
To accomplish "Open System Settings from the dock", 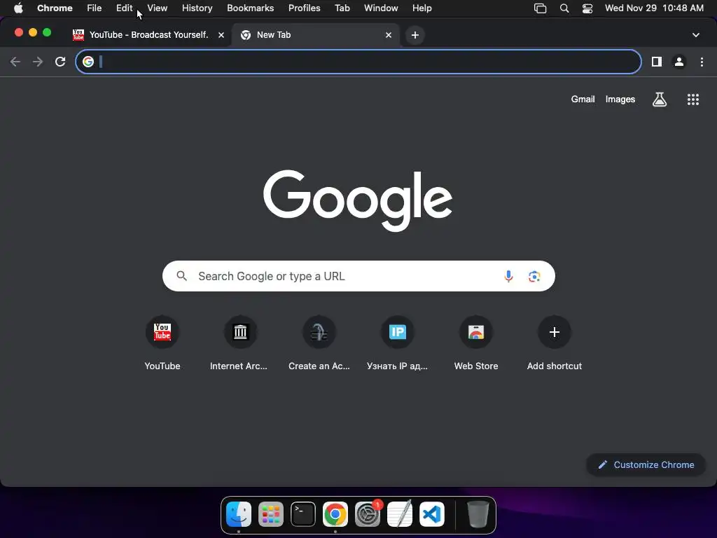I will click(367, 514).
